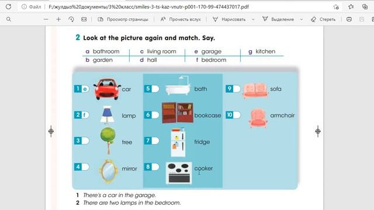Select the Нарисовать draw tool
The width and height of the screenshot is (374, 210).
tap(229, 19)
